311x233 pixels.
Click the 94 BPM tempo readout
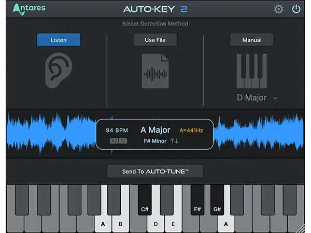click(x=117, y=130)
